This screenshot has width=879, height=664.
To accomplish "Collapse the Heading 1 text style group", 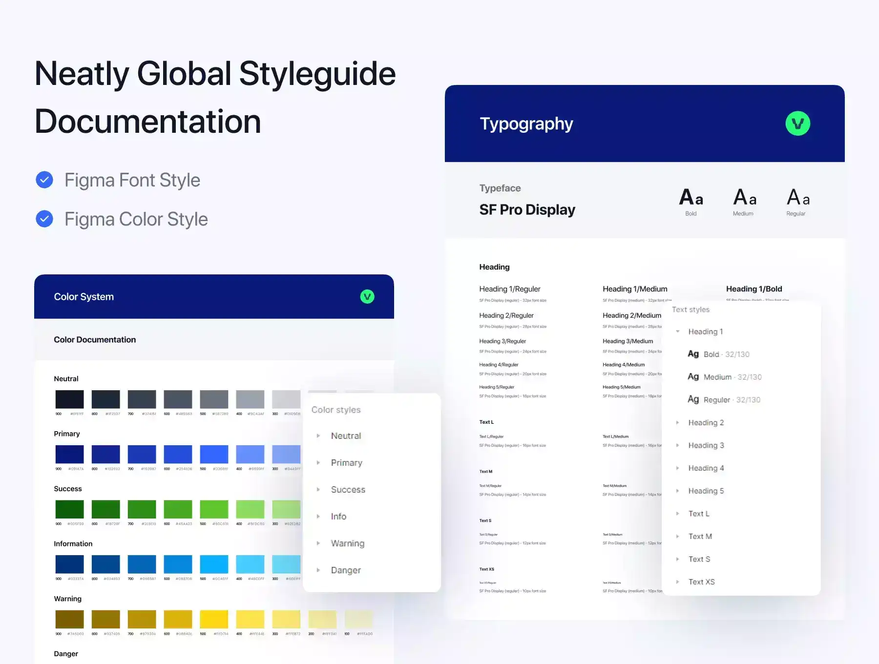I will [x=678, y=332].
